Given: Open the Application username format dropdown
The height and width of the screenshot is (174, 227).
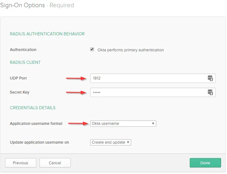Looking at the screenshot, I should (123, 124).
